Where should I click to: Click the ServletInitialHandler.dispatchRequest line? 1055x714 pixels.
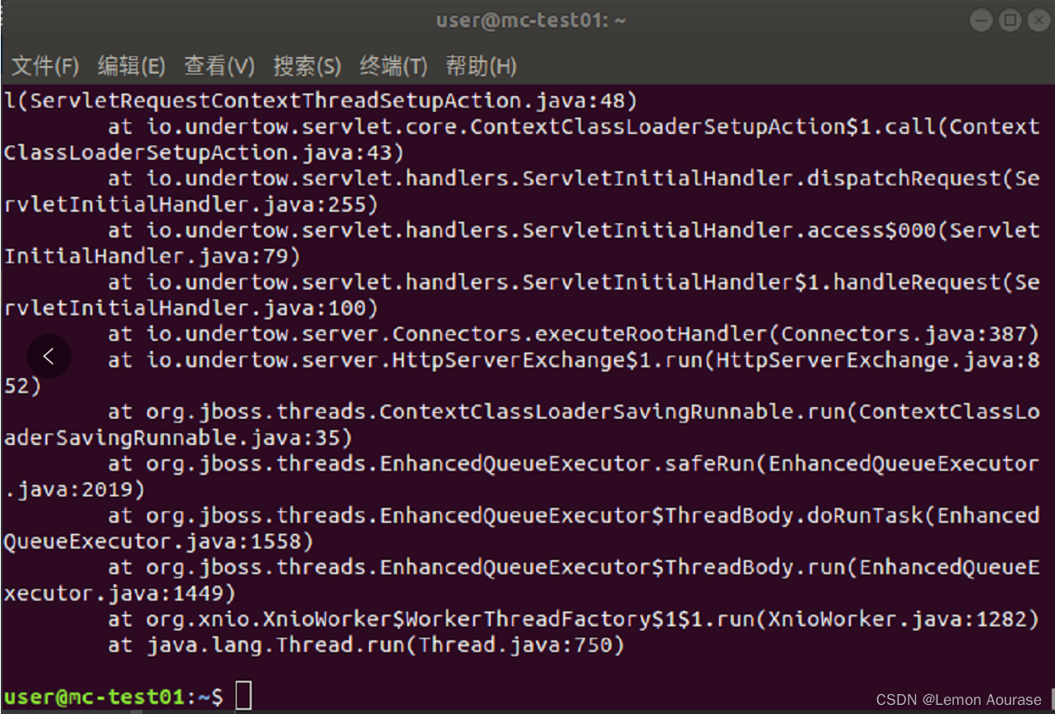tap(571, 178)
